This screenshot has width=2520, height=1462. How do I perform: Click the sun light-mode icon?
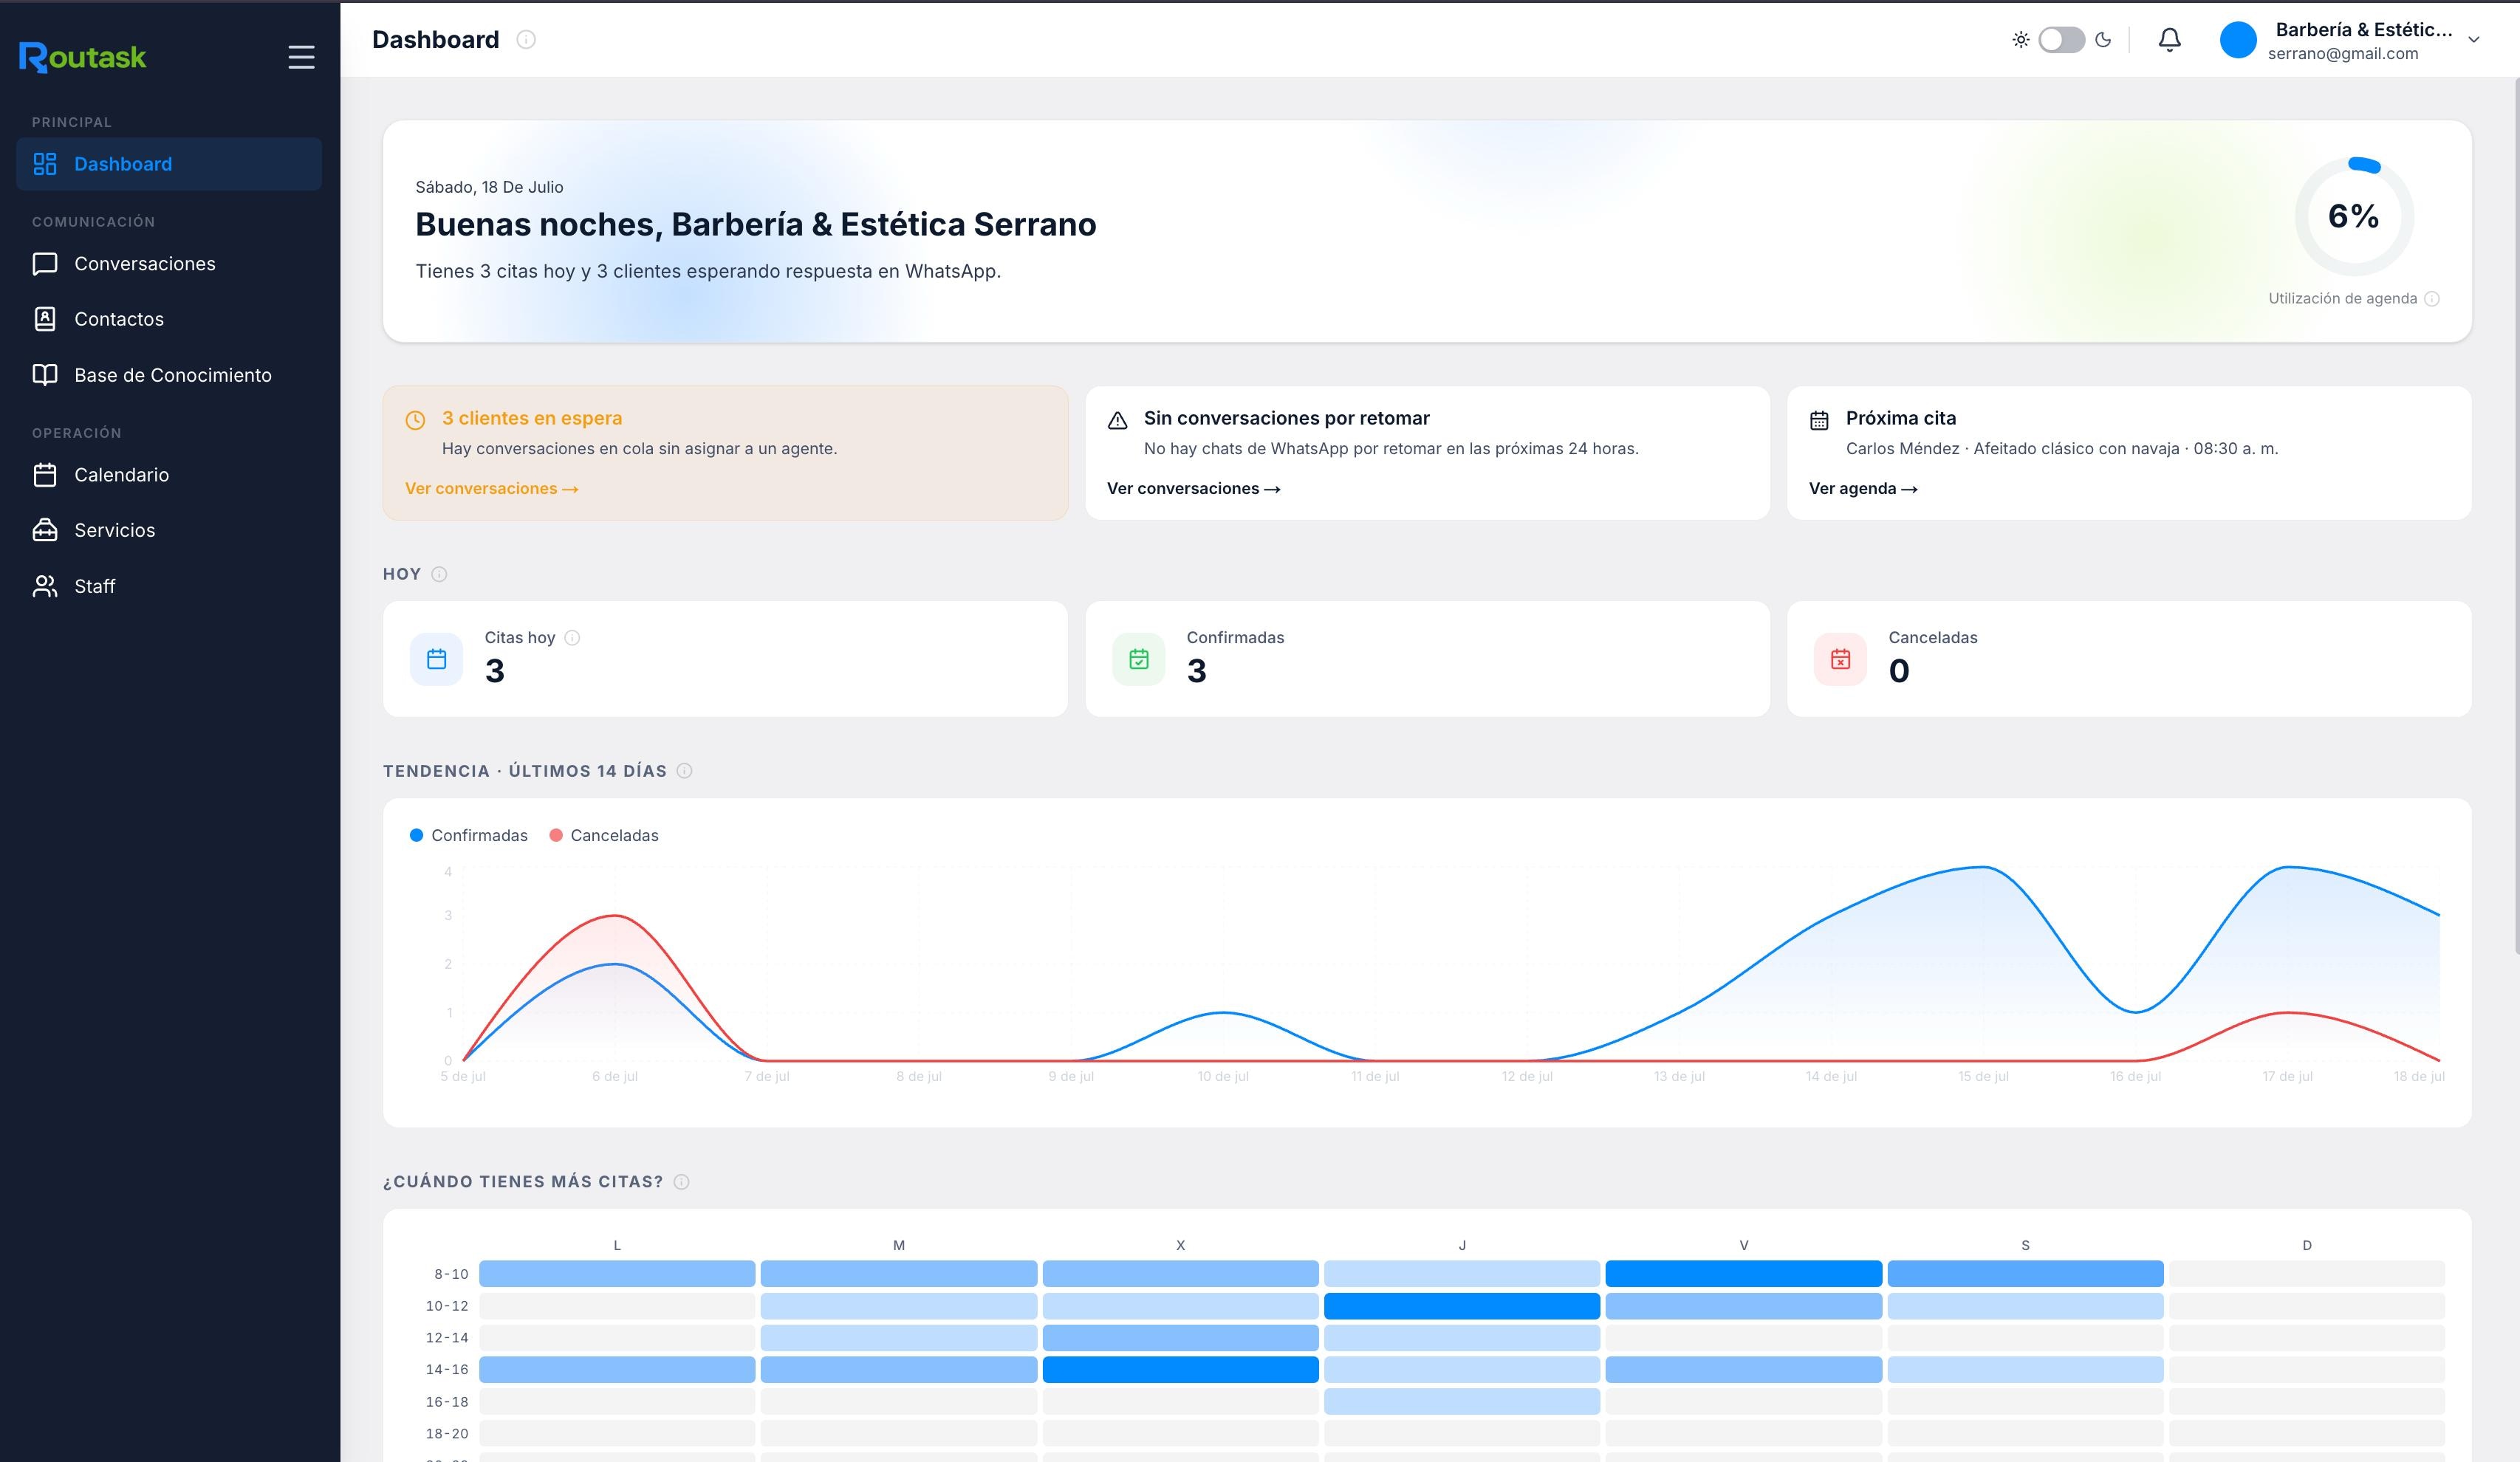[2021, 40]
